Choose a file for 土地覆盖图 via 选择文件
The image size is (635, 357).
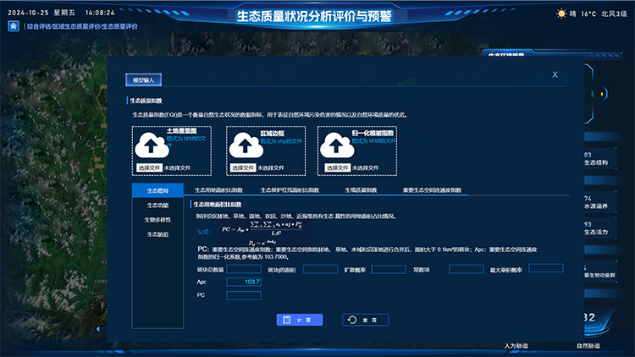point(149,168)
